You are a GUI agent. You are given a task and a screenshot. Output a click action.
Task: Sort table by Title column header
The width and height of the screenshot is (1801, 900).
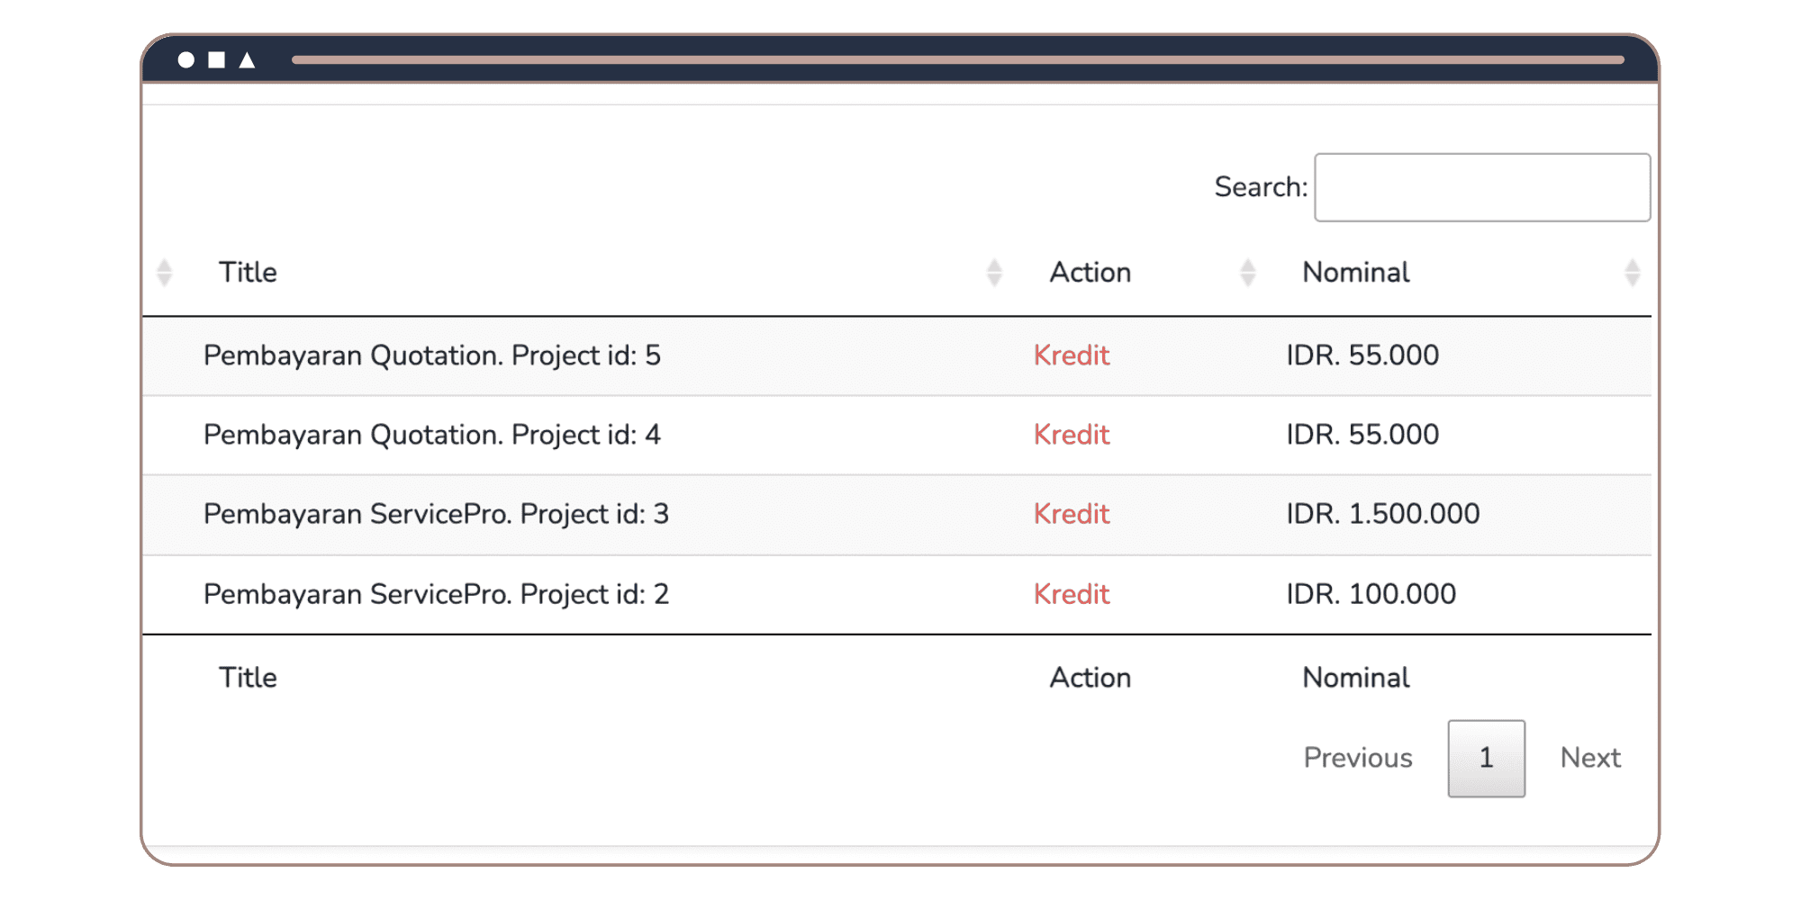[x=248, y=273]
